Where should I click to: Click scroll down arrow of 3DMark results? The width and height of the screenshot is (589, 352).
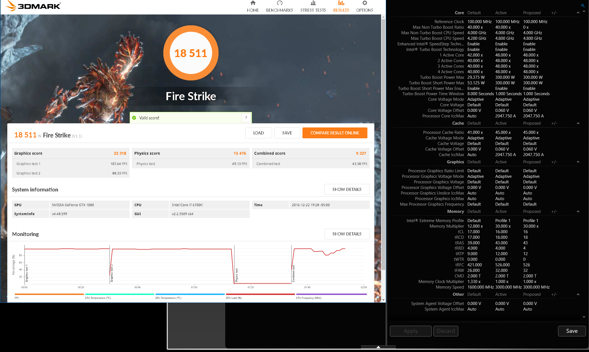pos(383,300)
